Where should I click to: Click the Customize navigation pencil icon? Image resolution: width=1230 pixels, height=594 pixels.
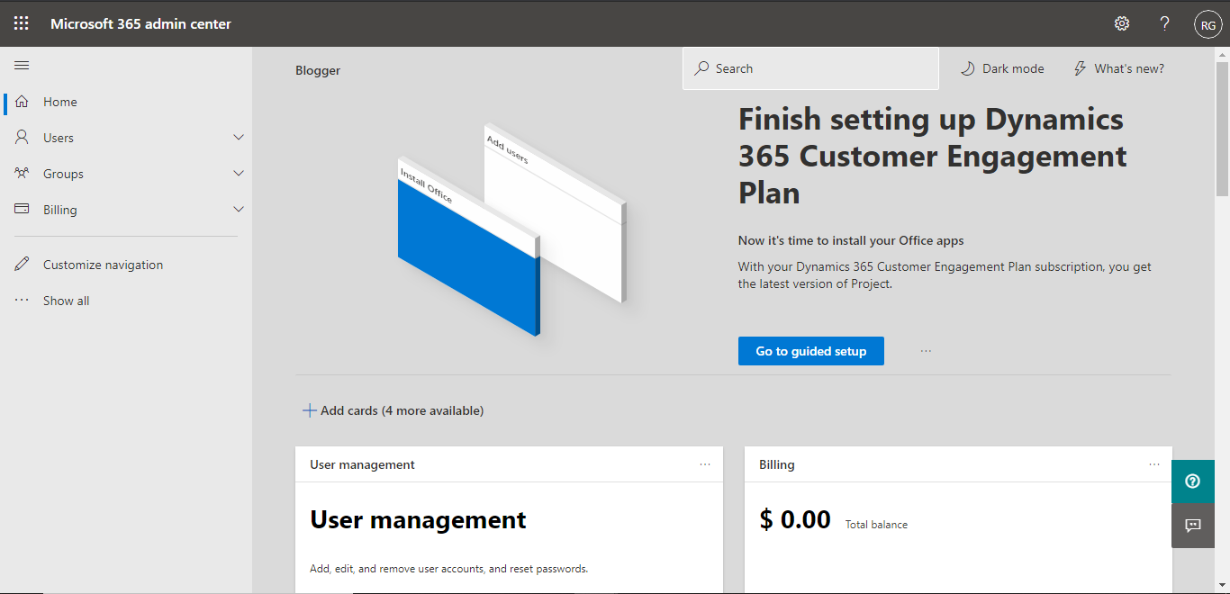(23, 265)
